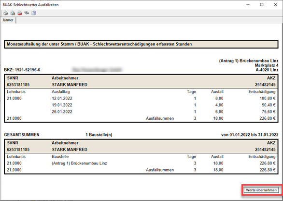Maximize the BUAK-Schlechtwetter window
The width and height of the screenshot is (283, 201).
(262, 5)
